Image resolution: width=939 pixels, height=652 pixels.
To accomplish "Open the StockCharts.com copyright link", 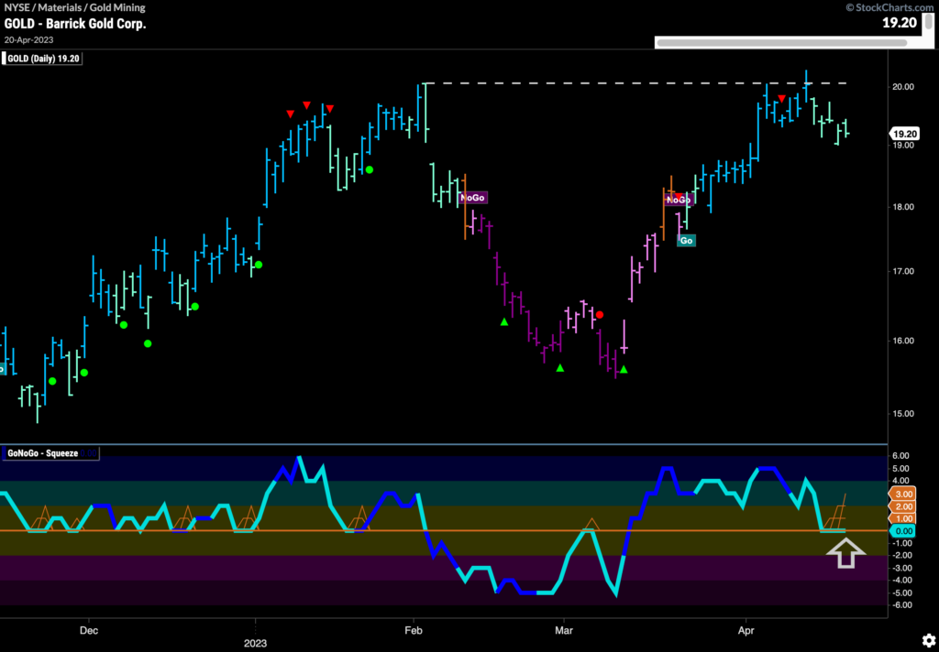I will point(889,7).
